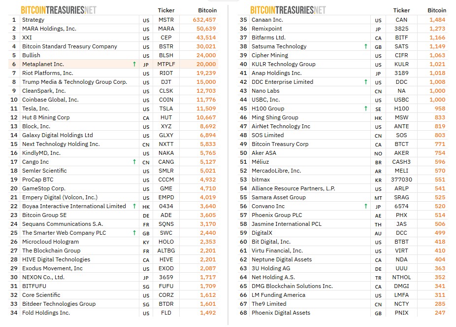Select Ming Shing Group name

coord(275,117)
